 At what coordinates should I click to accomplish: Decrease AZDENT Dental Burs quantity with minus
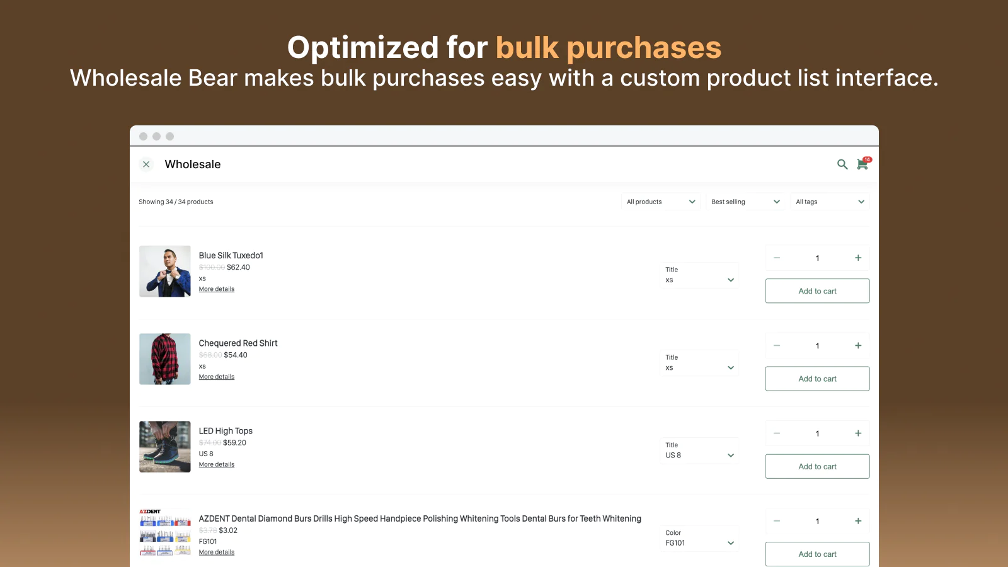[x=777, y=521]
